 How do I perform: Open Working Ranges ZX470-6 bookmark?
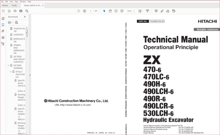[21, 100]
